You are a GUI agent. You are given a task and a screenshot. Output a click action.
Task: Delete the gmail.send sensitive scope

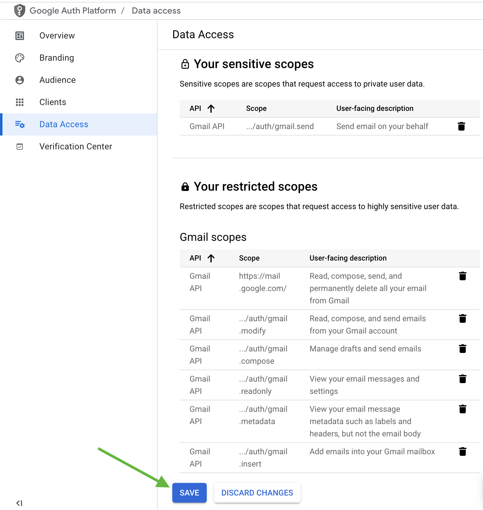pos(461,126)
